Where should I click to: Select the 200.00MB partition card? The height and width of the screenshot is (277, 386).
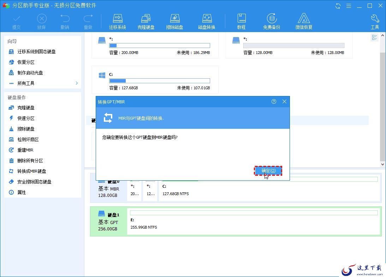(x=155, y=46)
